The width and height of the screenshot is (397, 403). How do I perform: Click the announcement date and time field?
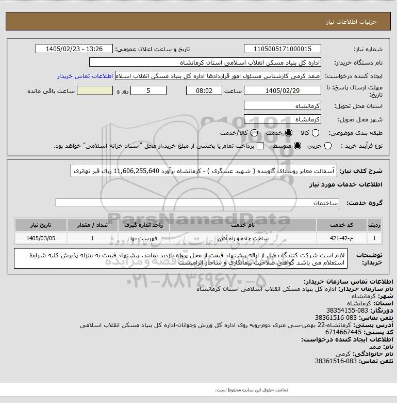(x=74, y=49)
